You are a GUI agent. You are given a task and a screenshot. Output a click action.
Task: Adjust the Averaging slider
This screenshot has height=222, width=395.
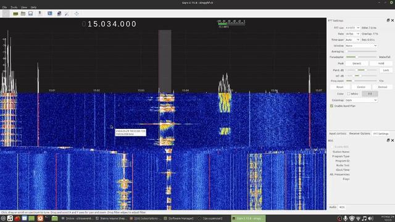(361, 51)
